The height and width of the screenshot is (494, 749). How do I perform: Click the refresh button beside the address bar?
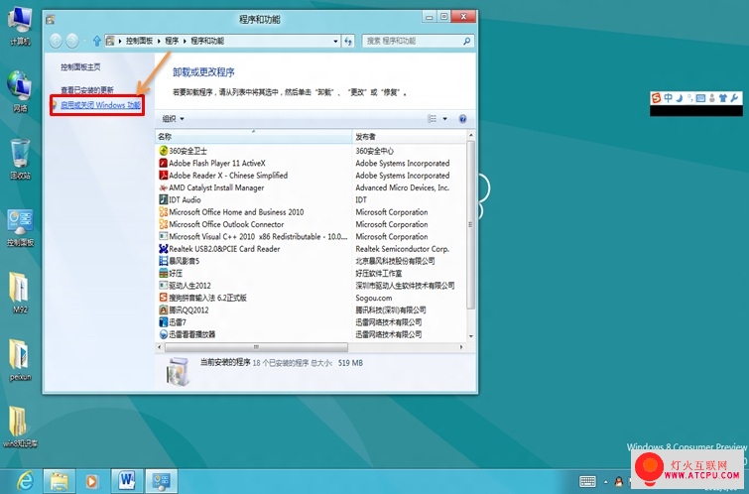click(348, 41)
